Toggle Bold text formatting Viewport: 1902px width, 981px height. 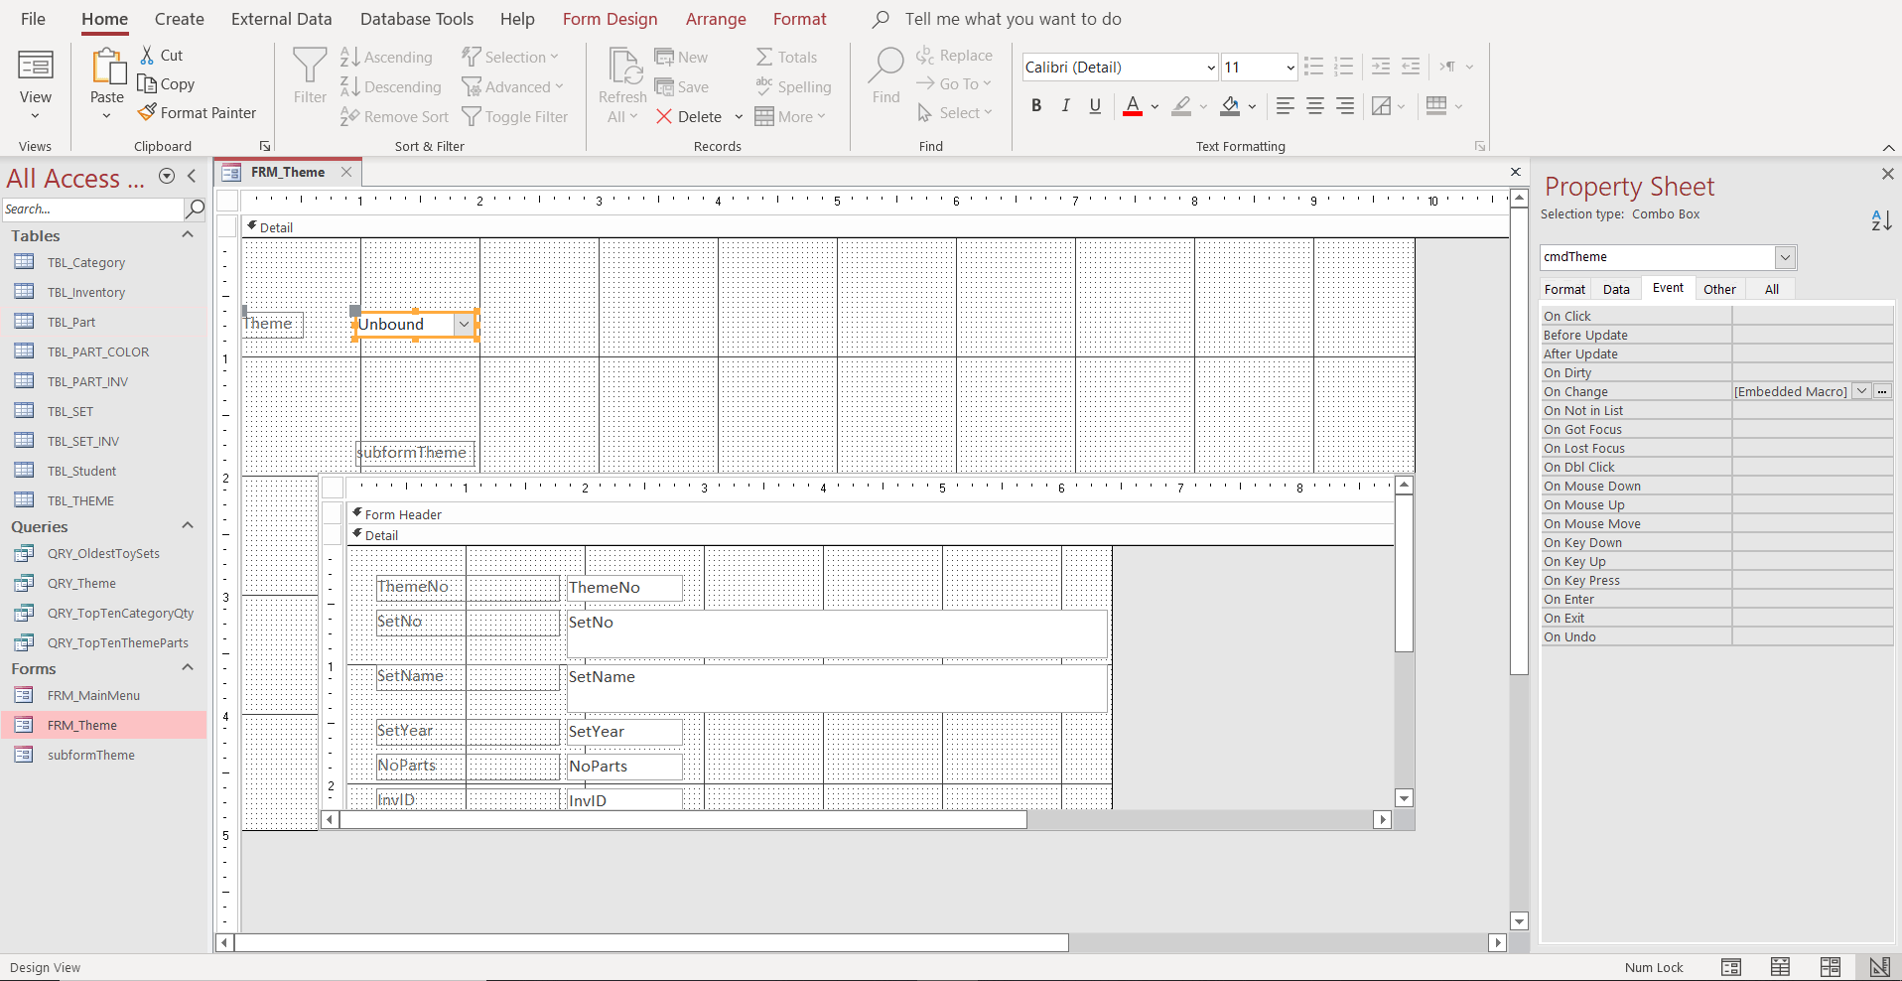tap(1036, 105)
